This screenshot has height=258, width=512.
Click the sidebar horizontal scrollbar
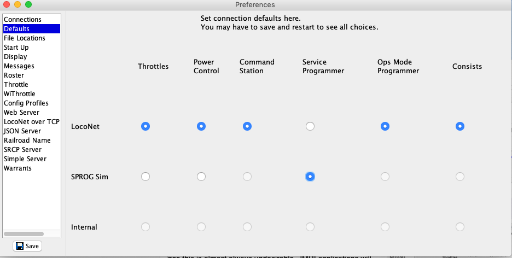(x=25, y=234)
